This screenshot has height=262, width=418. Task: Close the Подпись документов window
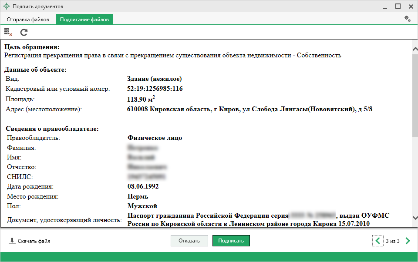(411, 7)
